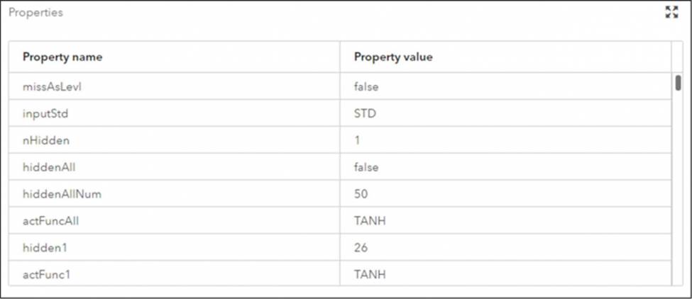Click the TANH value for actFuncAll
Screen dimensions: 692x299
370,220
